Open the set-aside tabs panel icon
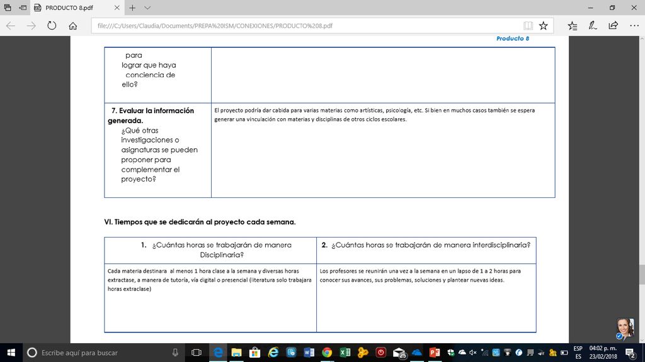The width and height of the screenshot is (645, 362). coord(8,8)
